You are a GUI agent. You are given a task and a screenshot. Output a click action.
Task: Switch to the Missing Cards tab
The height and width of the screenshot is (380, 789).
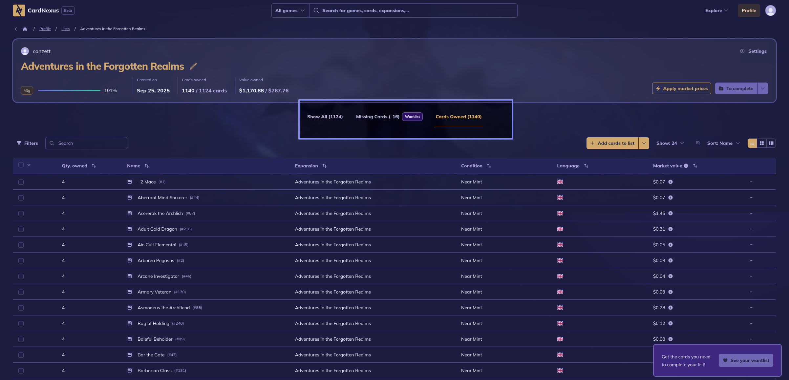tap(377, 117)
